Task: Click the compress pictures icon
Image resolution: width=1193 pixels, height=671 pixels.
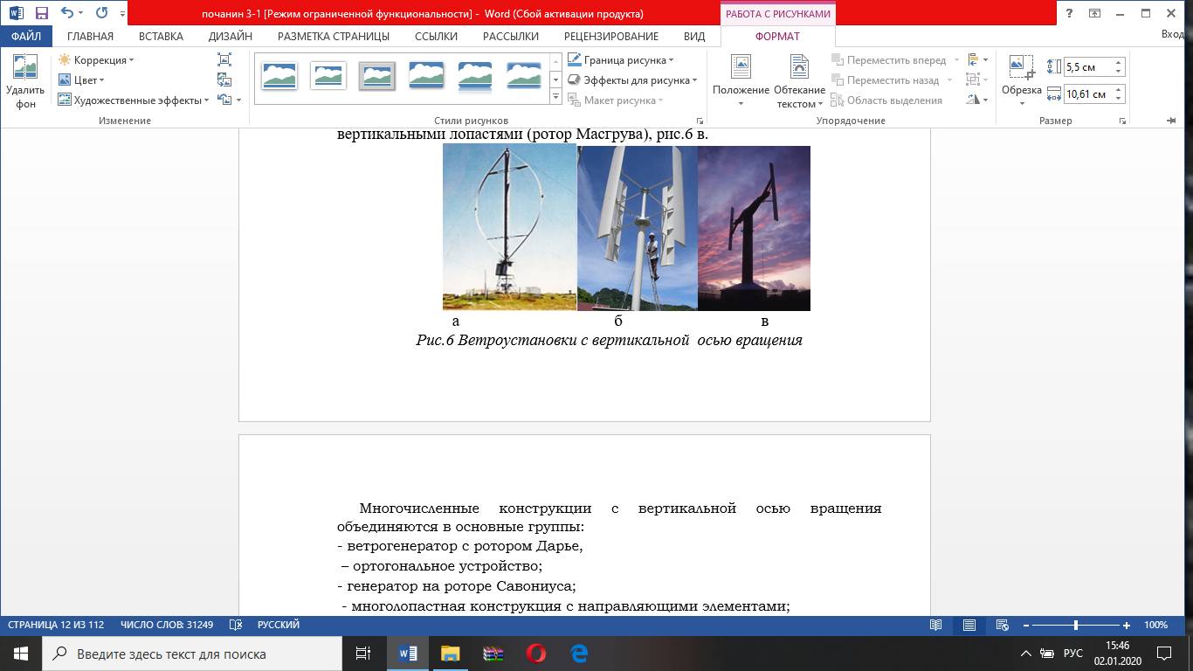Action: (224, 59)
